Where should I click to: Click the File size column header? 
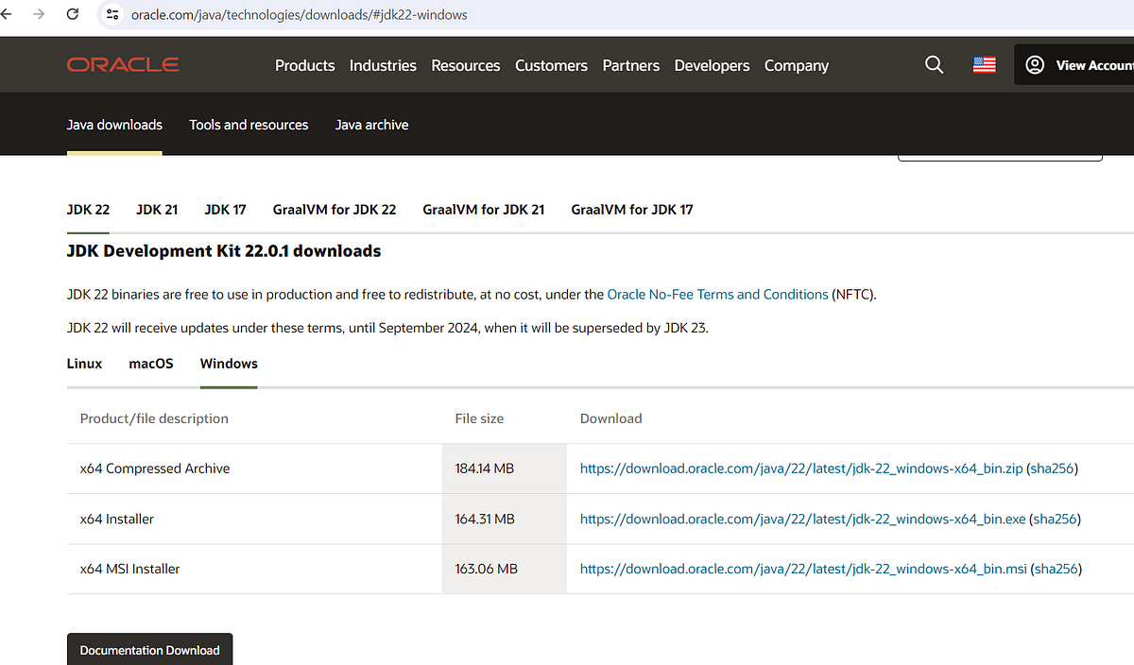point(479,418)
